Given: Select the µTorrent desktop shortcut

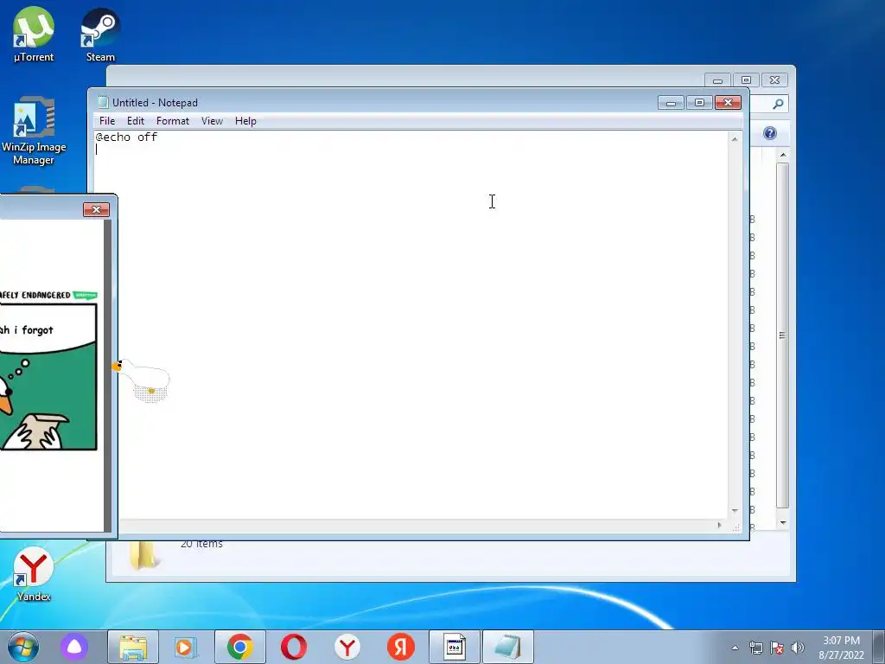Looking at the screenshot, I should click(x=34, y=35).
